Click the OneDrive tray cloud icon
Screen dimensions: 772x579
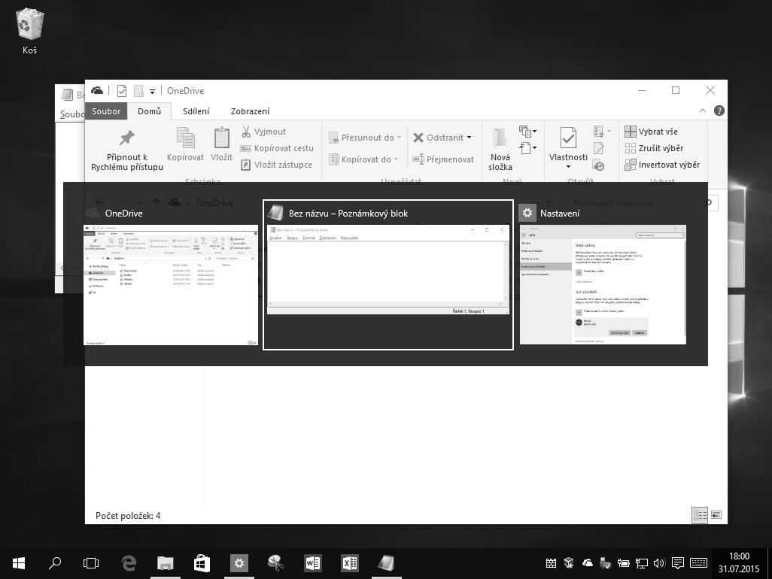point(587,563)
